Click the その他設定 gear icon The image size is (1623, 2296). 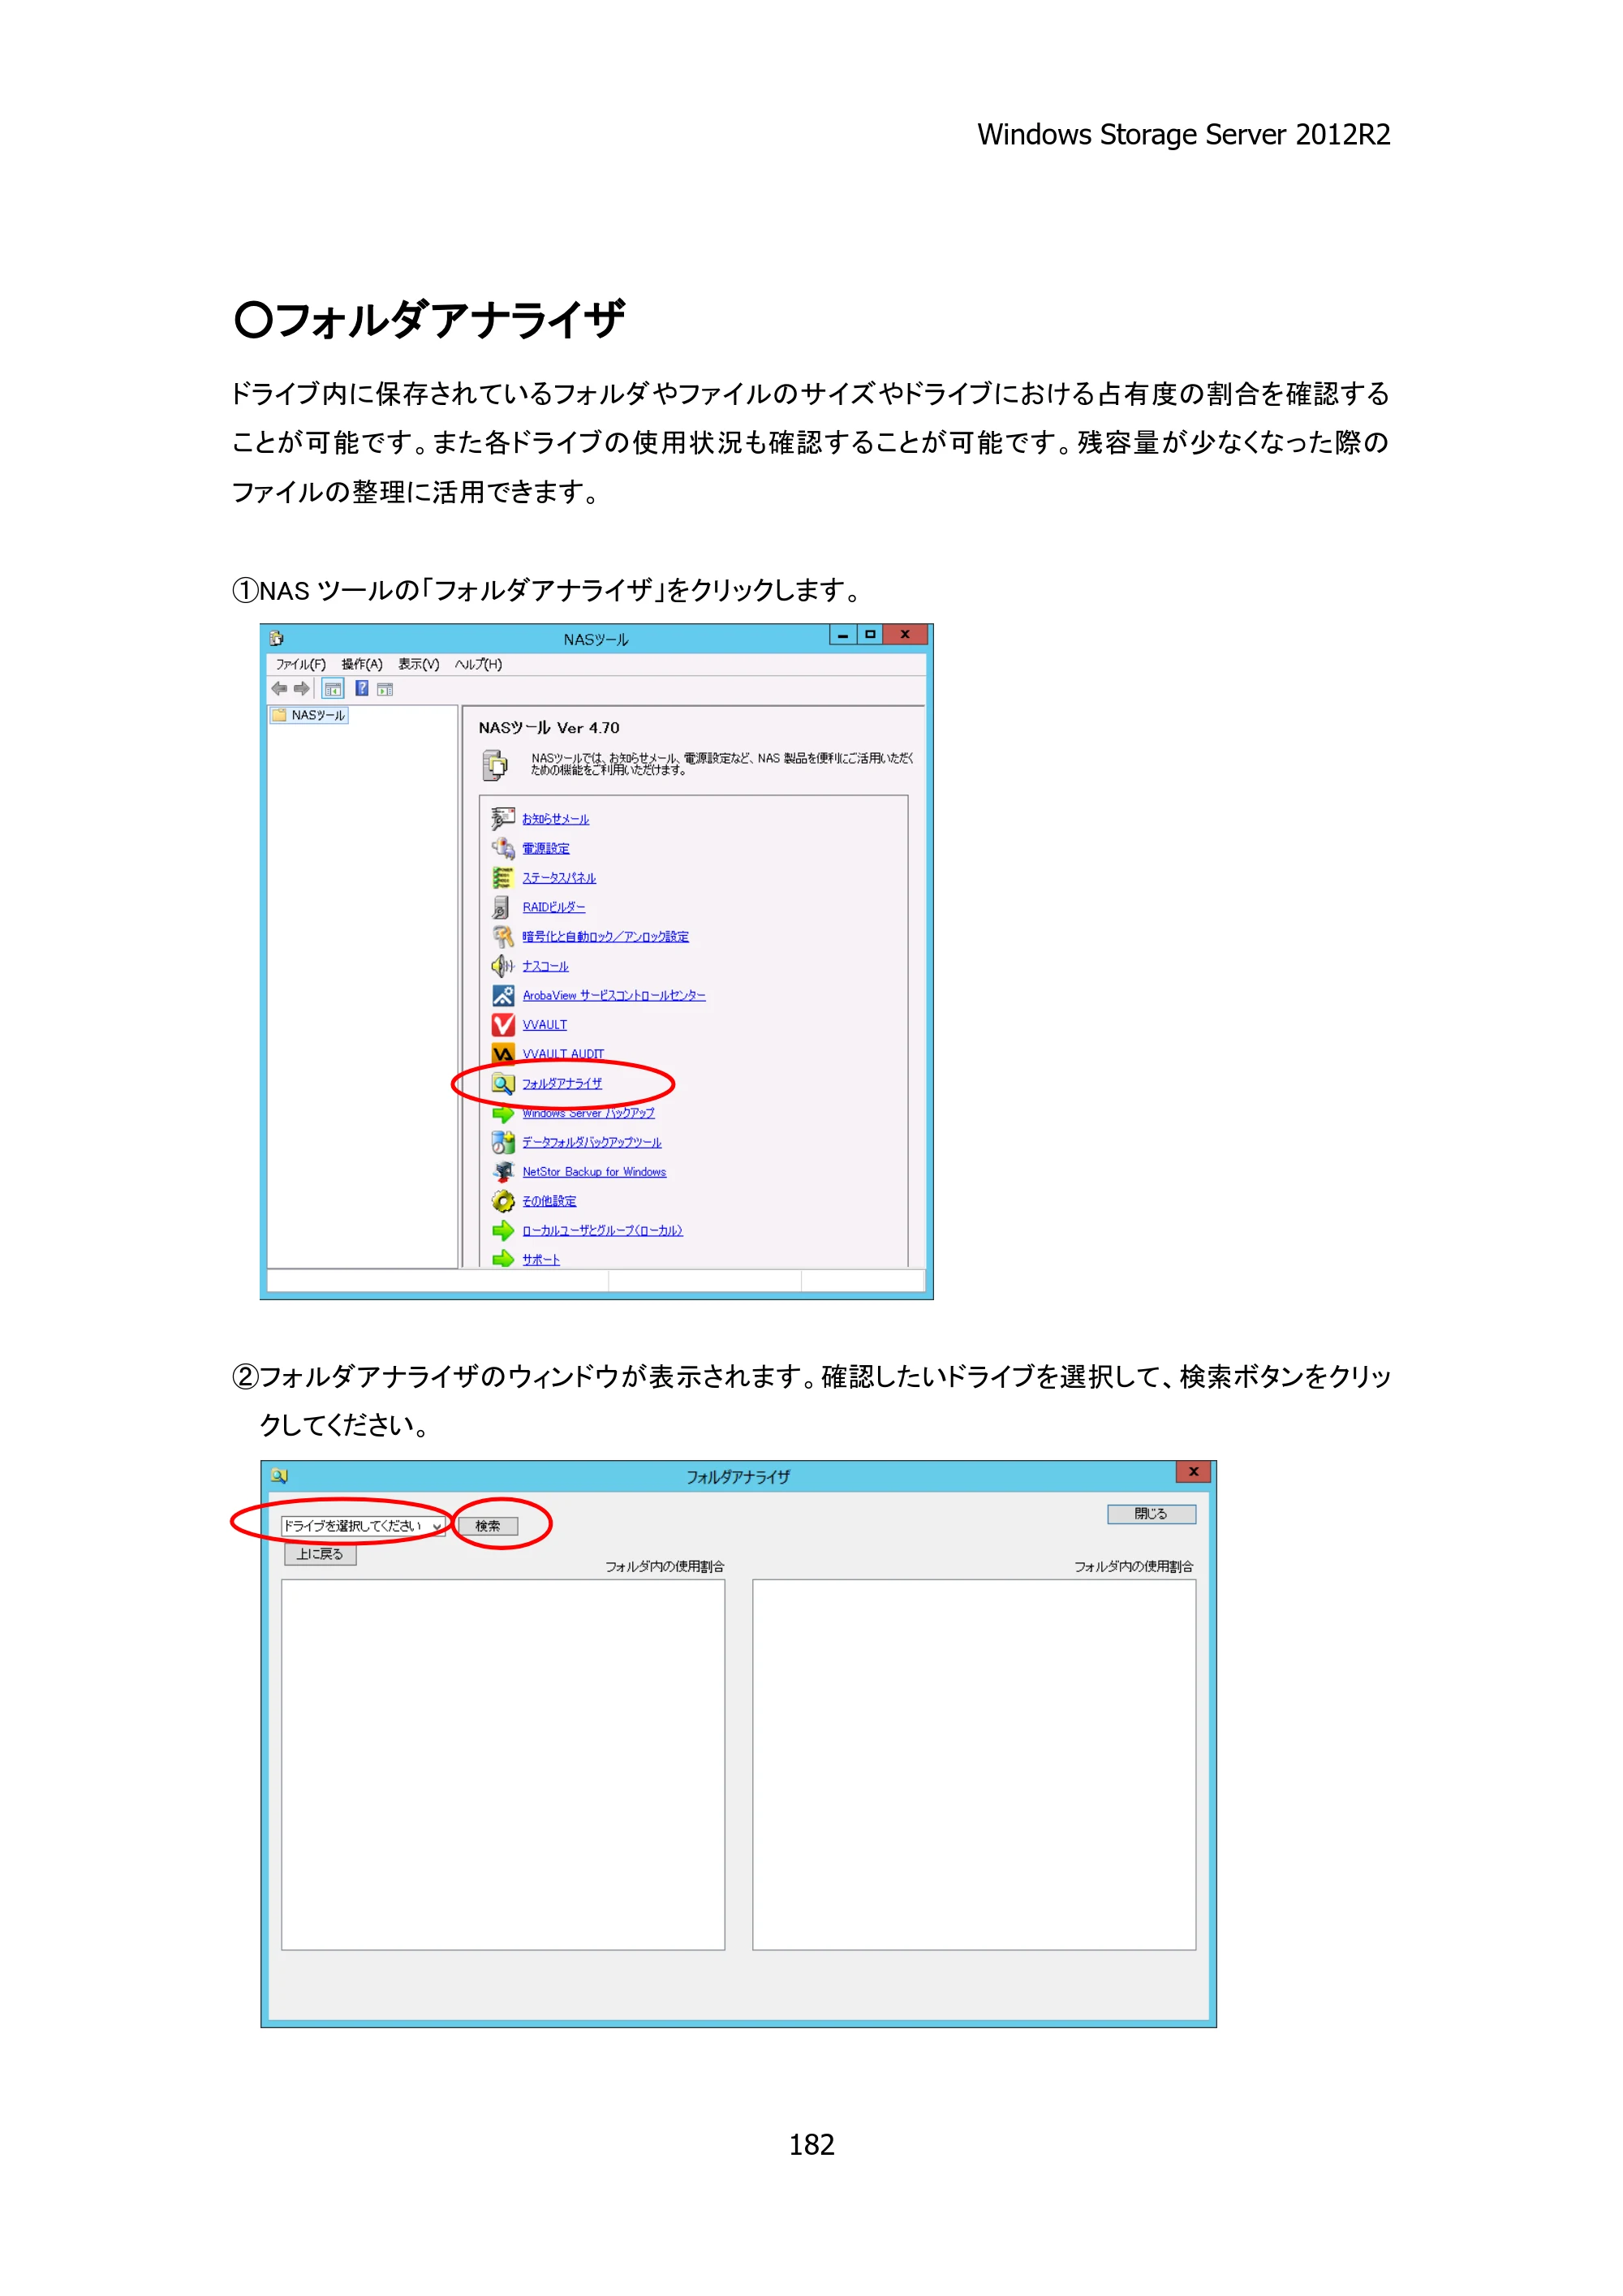pyautogui.click(x=503, y=1200)
